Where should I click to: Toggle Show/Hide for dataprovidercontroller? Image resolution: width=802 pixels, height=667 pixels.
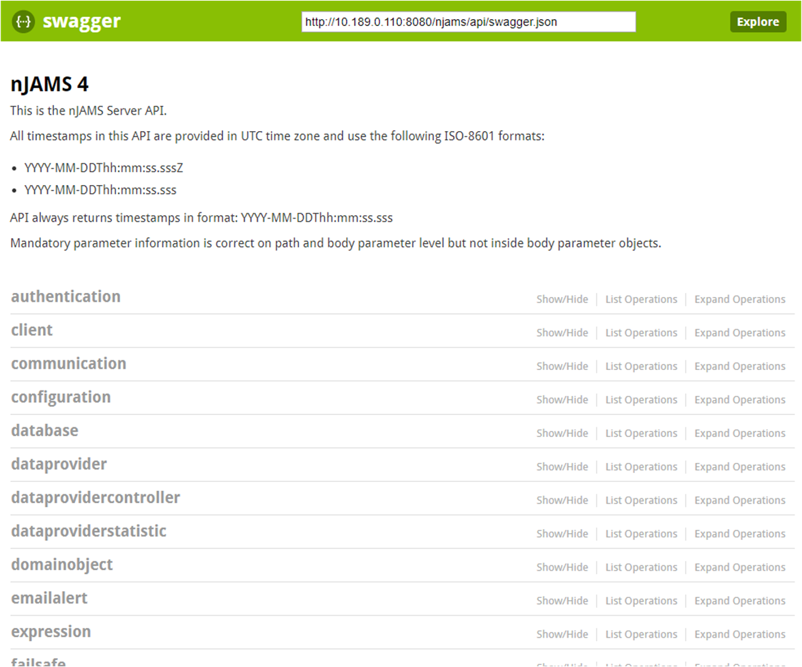pos(562,500)
